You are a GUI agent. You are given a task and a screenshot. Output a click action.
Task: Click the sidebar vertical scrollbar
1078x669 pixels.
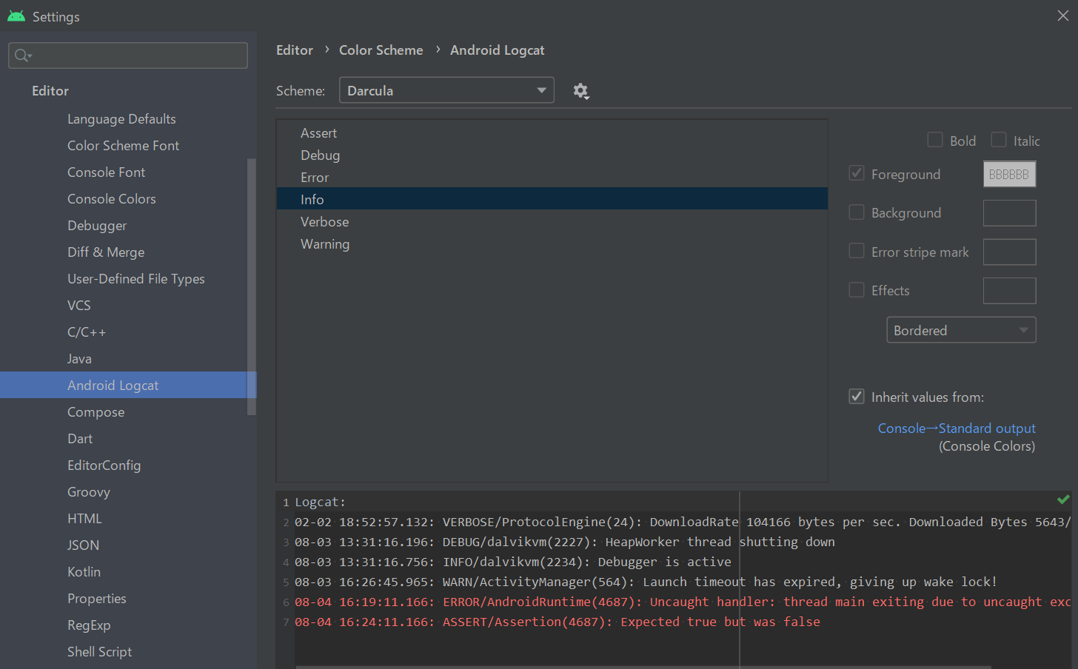click(x=252, y=286)
